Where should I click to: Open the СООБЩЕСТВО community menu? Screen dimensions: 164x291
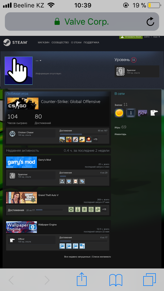point(60,43)
